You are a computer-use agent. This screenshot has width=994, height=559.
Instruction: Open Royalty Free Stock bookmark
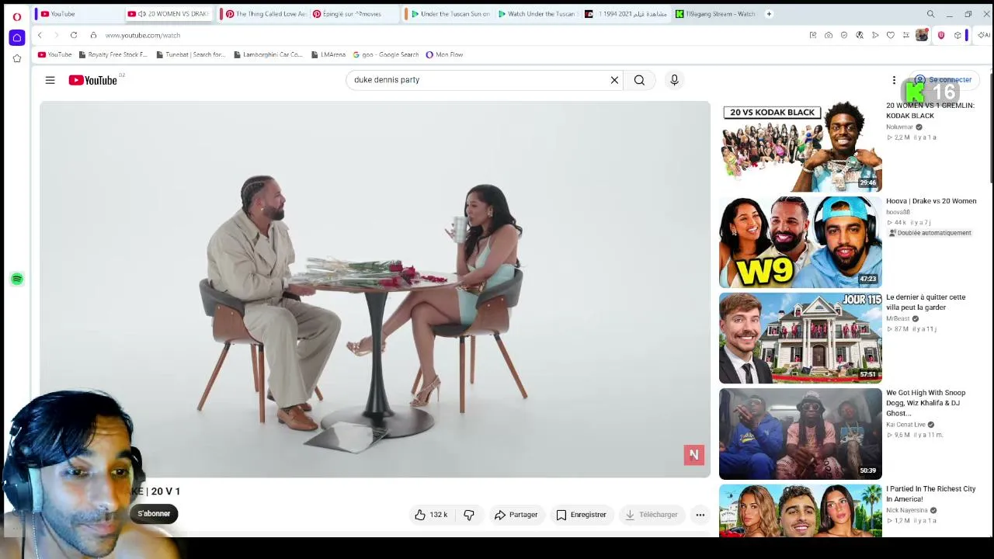(x=113, y=55)
